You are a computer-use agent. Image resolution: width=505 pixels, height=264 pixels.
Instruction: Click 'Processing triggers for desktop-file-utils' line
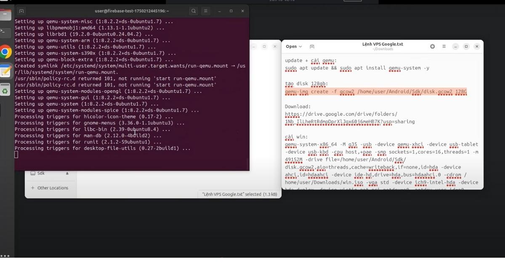pyautogui.click(x=102, y=148)
